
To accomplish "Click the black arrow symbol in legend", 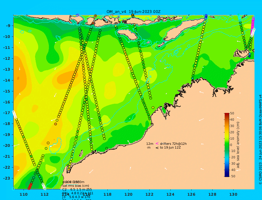I will pos(157,148).
